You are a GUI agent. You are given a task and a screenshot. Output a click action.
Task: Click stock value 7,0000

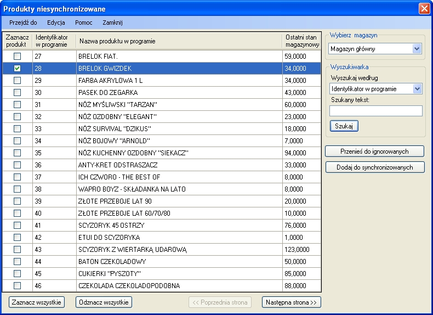click(302, 141)
